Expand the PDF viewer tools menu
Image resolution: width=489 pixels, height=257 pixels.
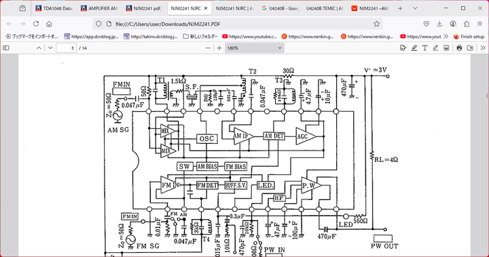pyautogui.click(x=483, y=48)
